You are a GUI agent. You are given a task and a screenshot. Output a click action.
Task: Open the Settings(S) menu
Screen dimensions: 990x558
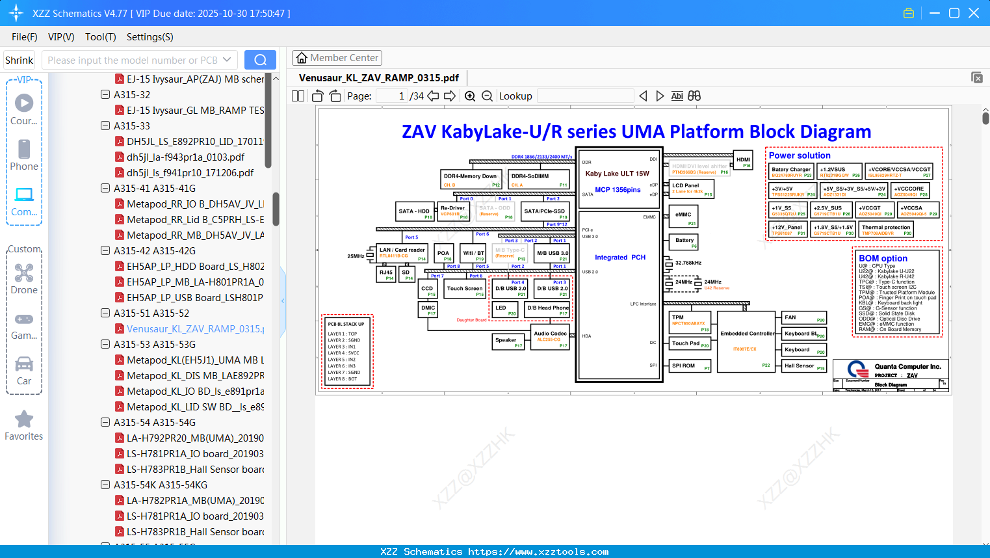[150, 37]
